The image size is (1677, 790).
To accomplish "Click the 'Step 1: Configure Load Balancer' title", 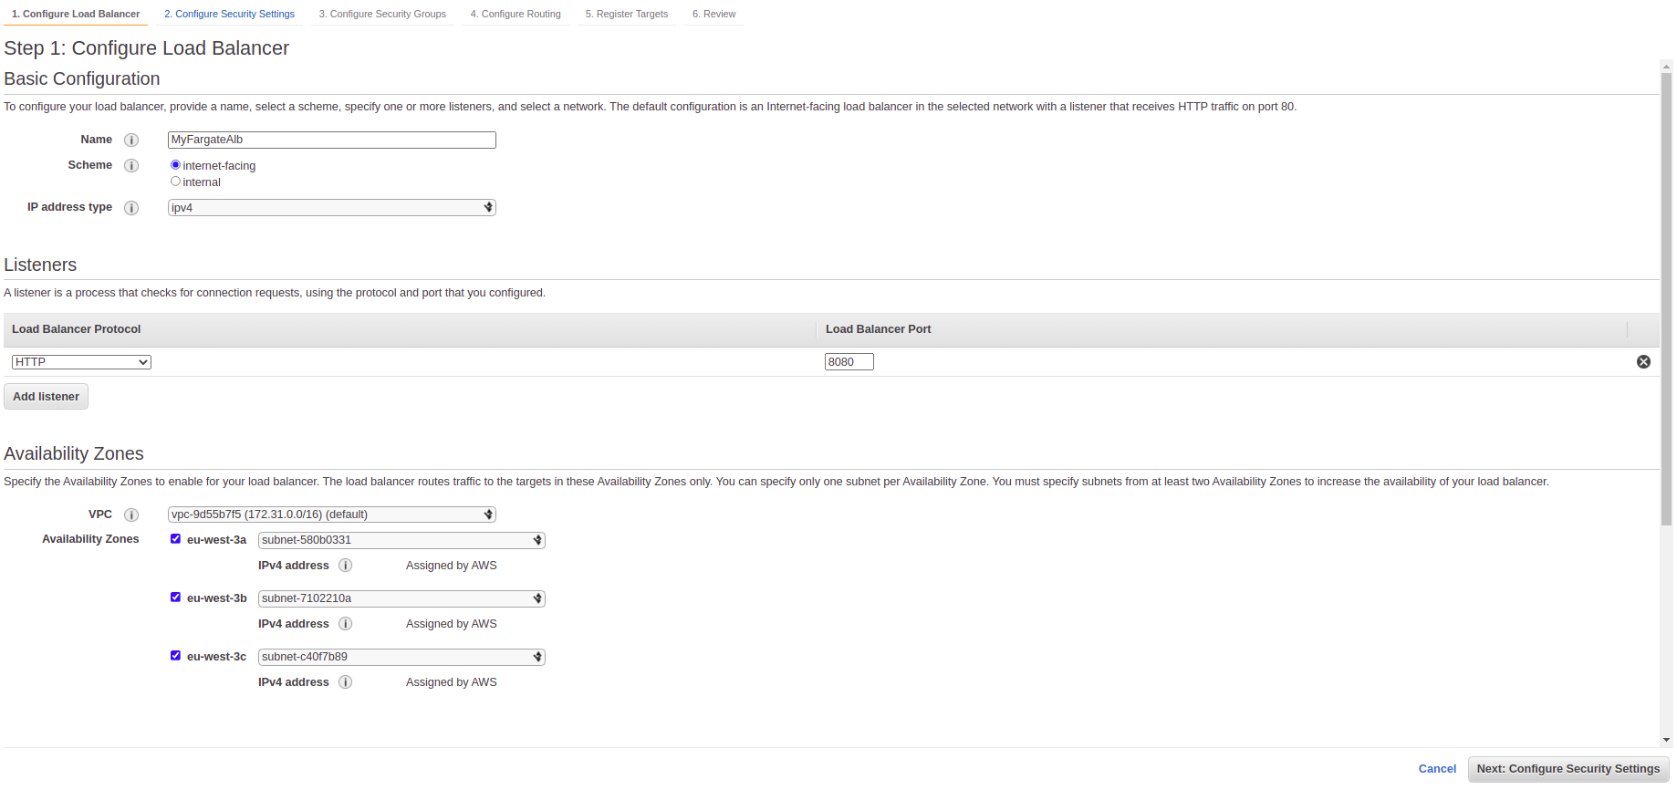I will (147, 48).
